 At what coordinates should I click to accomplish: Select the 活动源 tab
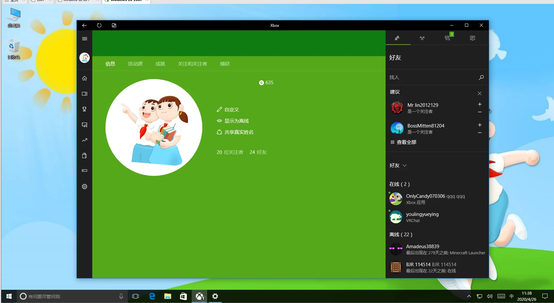(135, 64)
